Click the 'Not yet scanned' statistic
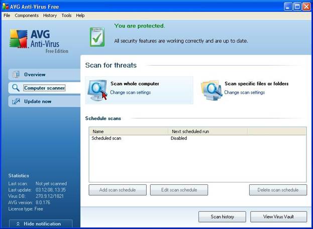The image size is (313, 229). click(51, 183)
